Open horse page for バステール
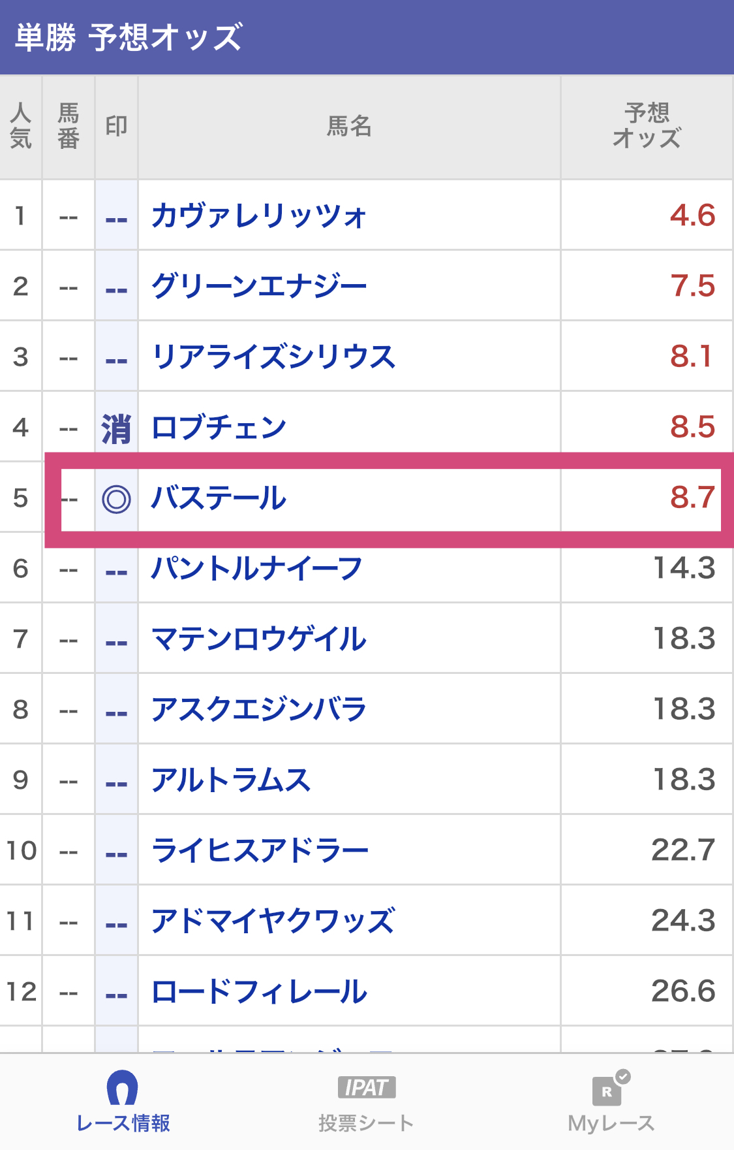This screenshot has height=1150, width=734. (219, 498)
